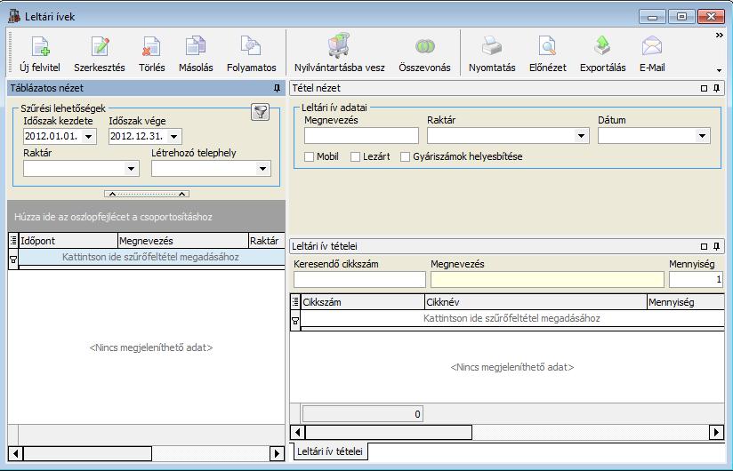
Task: Click the Keresendő cikkszám input field
Action: (x=359, y=280)
